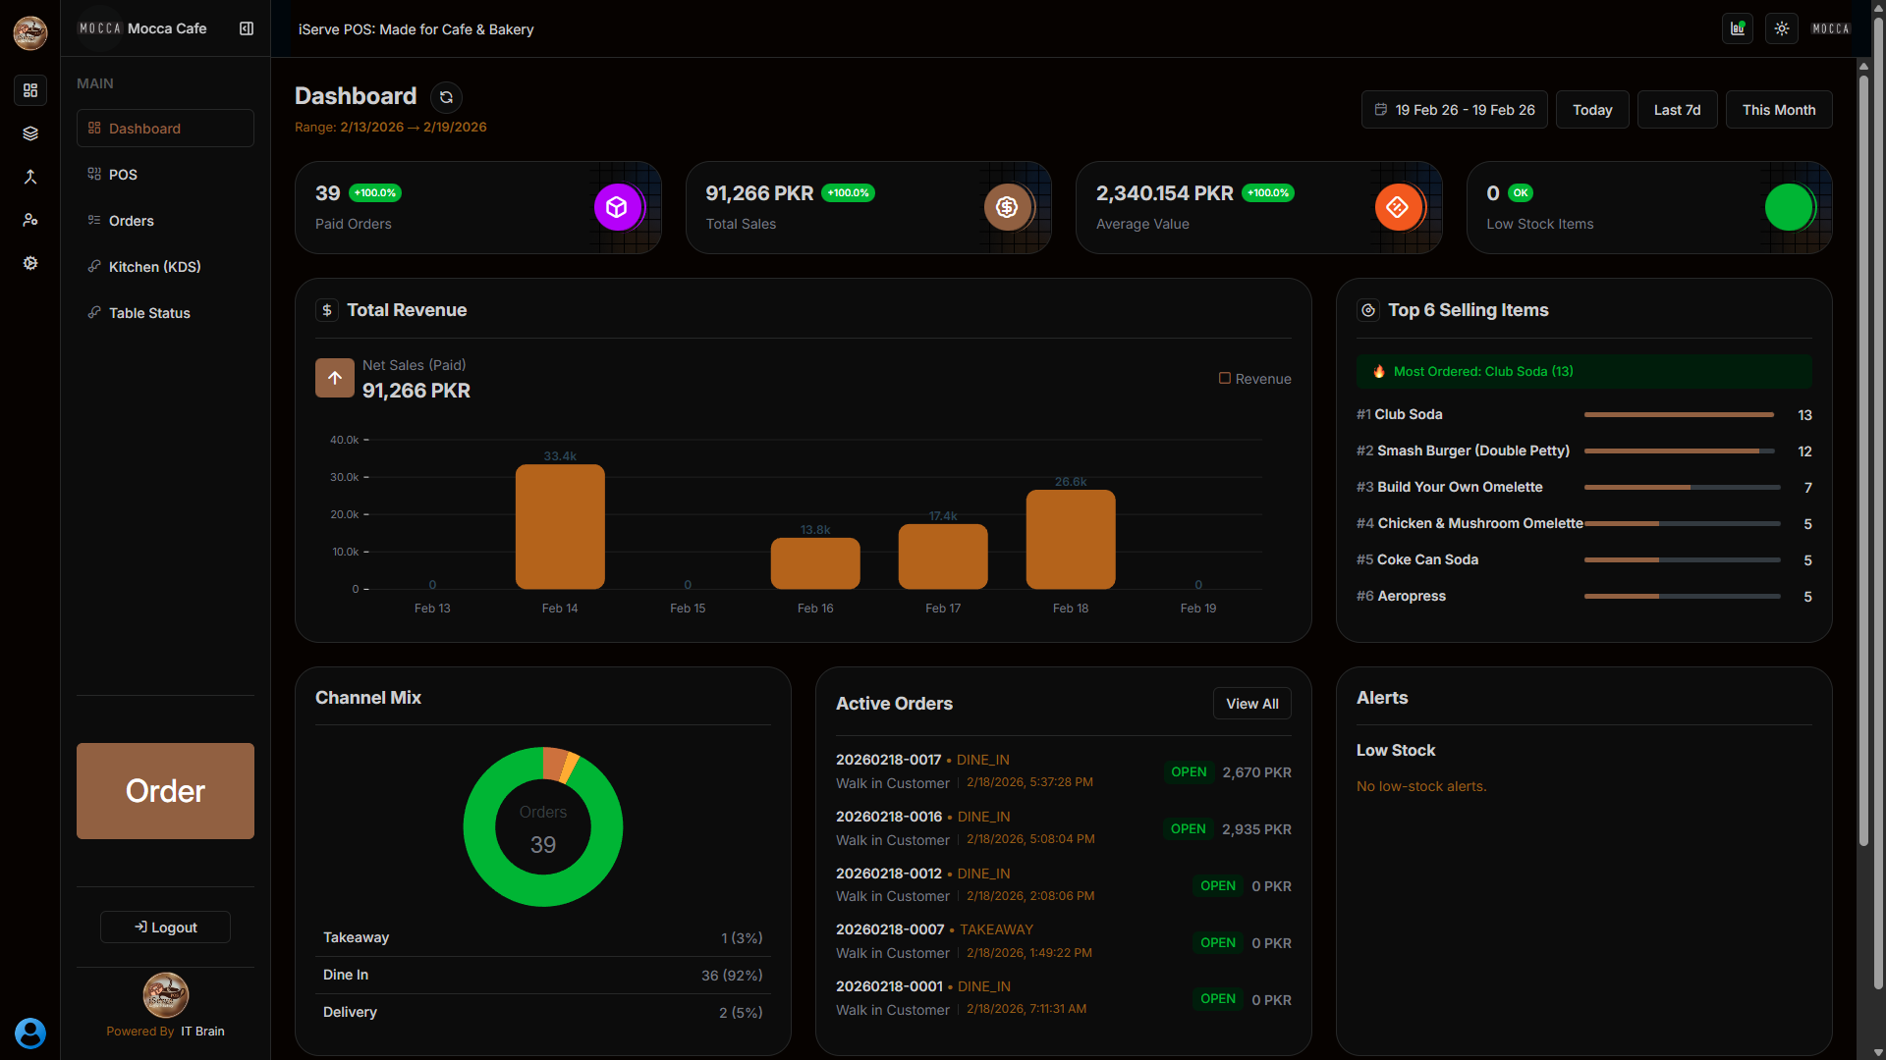1886x1060 pixels.
Task: Open the users icon in left rail
Action: coord(30,220)
